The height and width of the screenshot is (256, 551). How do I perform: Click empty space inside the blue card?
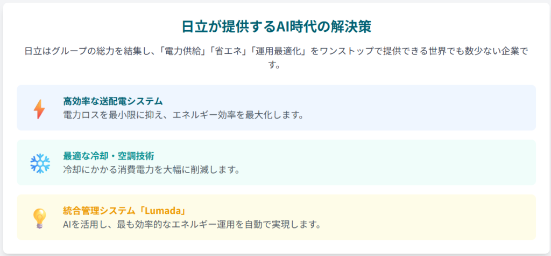430,108
